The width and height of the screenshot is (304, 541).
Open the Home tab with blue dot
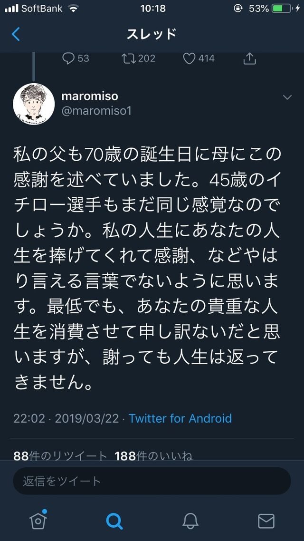pos(38,519)
